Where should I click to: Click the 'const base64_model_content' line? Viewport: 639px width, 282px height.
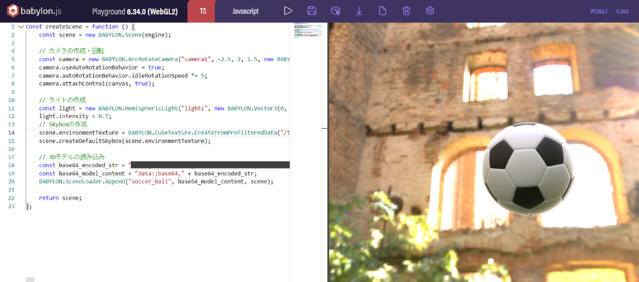(148, 173)
